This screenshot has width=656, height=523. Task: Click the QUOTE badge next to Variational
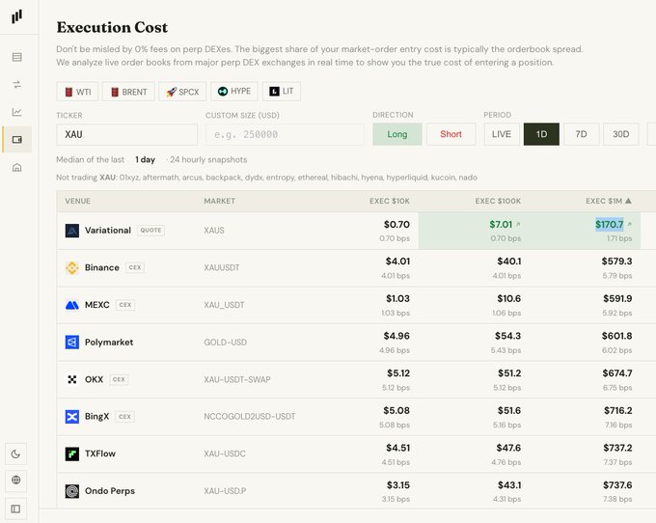pos(151,230)
